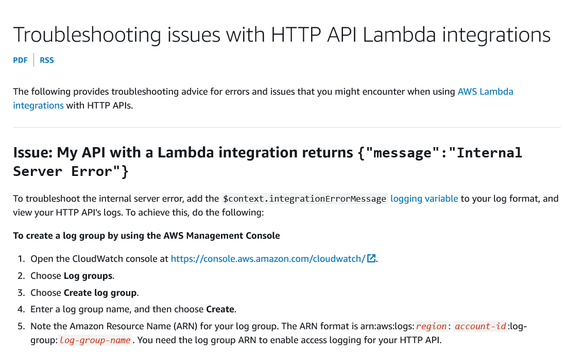Click bold "Create log group" in step 3
Screen dimensions: 566x356
(x=100, y=293)
